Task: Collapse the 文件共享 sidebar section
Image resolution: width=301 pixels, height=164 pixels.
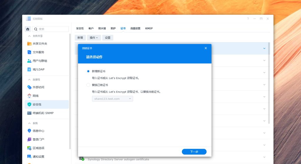Action: [x=29, y=36]
